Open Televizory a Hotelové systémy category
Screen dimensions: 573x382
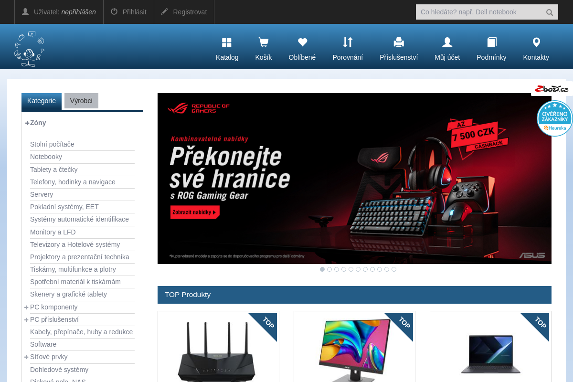pos(75,244)
